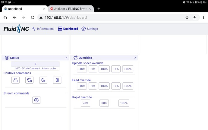
Task: Click the stop stream command button
Action: pyautogui.click(x=36, y=100)
